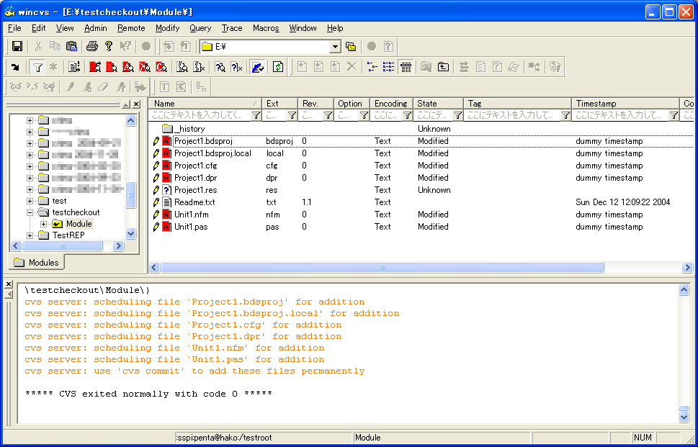Open the Query menu

click(200, 28)
